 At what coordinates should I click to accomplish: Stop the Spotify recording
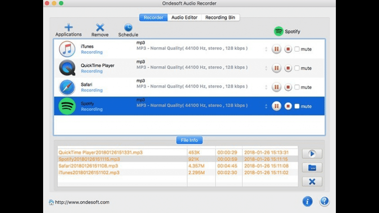[288, 106]
